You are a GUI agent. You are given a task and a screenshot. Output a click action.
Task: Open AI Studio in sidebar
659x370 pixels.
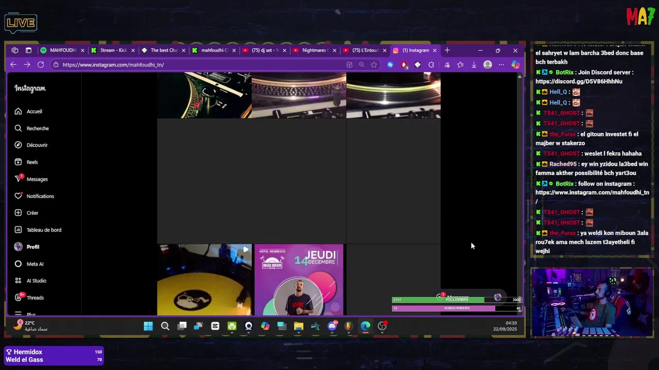tap(30, 281)
